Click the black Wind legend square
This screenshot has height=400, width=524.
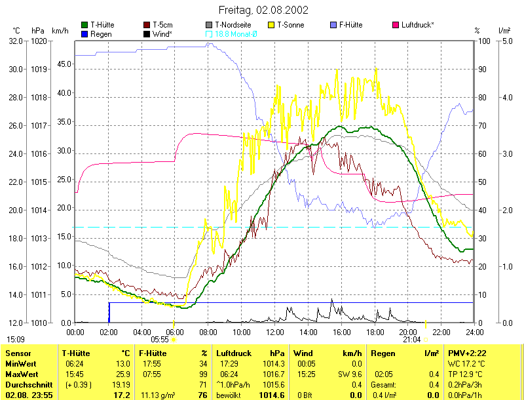[x=147, y=33]
